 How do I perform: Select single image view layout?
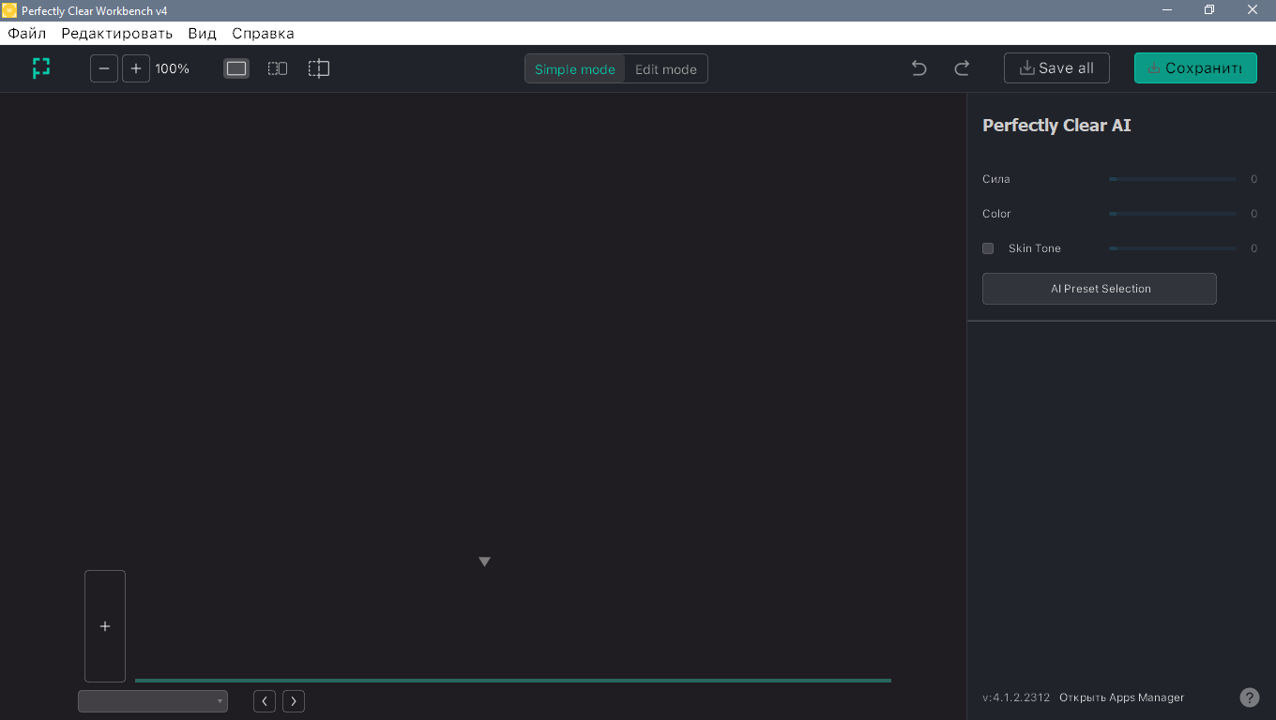pyautogui.click(x=236, y=68)
